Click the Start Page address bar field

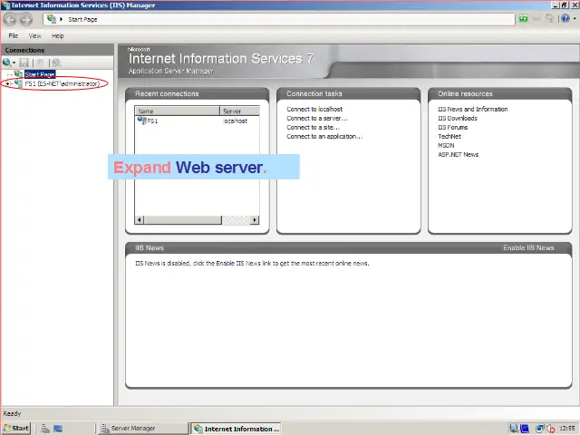pyautogui.click(x=279, y=19)
